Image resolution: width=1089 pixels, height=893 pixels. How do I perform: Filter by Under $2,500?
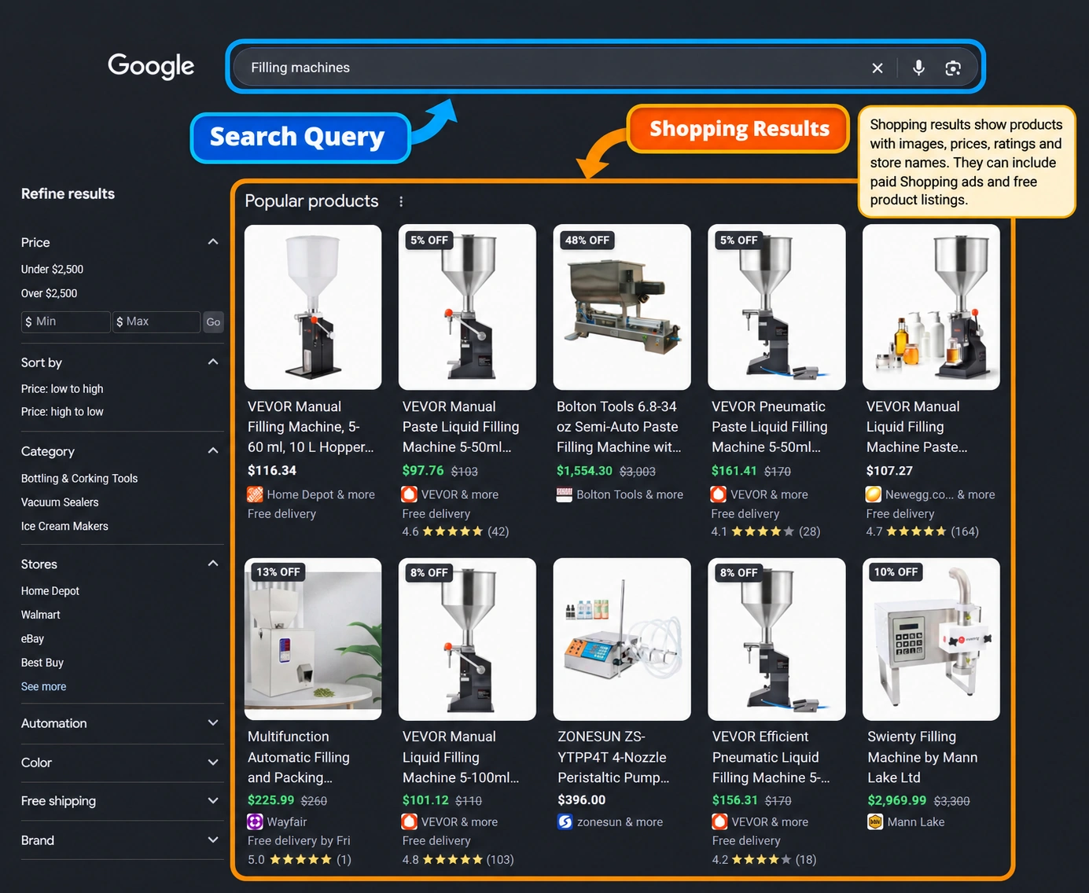(x=52, y=269)
